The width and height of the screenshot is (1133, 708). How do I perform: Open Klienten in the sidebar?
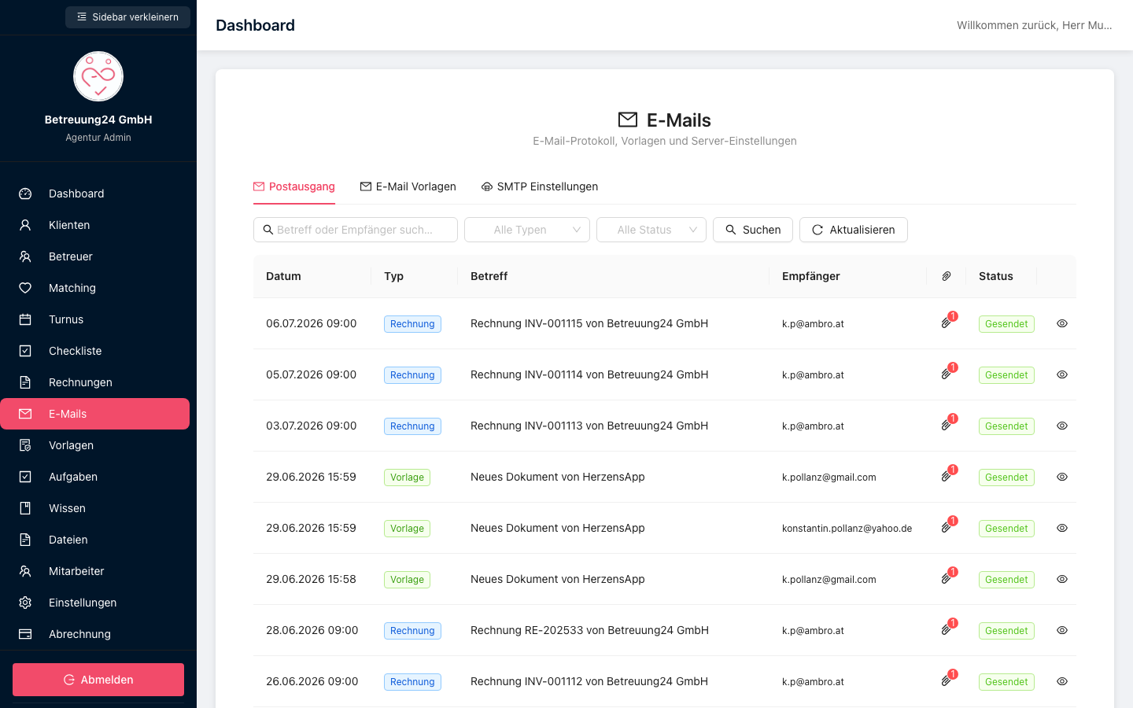(x=94, y=225)
